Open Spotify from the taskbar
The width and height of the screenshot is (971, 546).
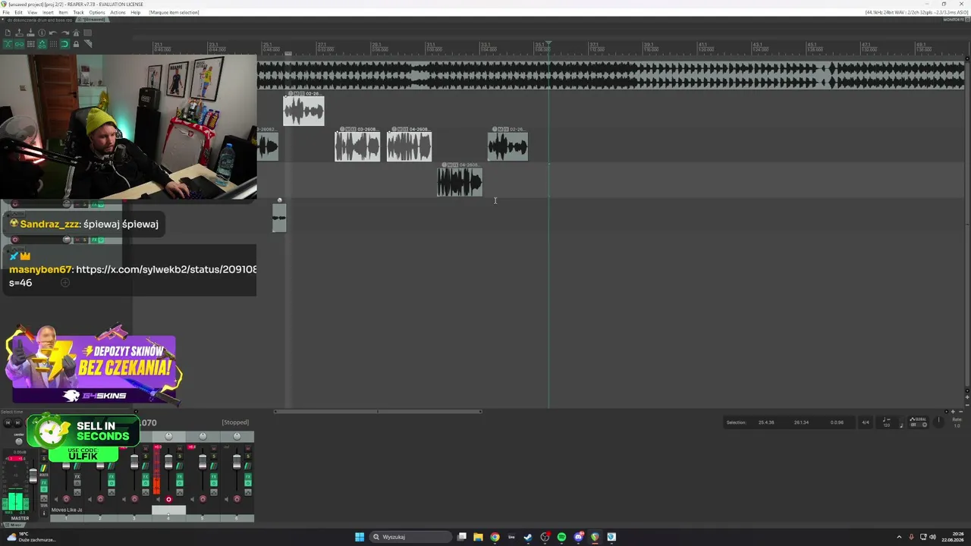[561, 537]
